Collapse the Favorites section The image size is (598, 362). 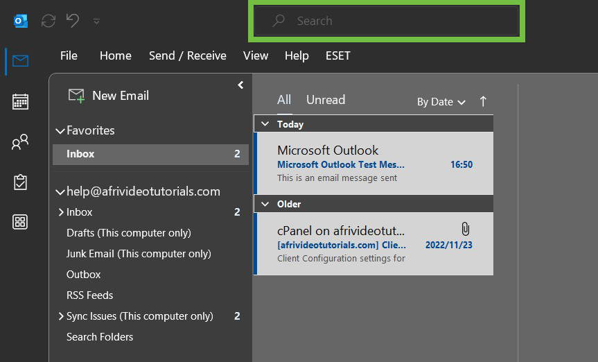click(60, 131)
